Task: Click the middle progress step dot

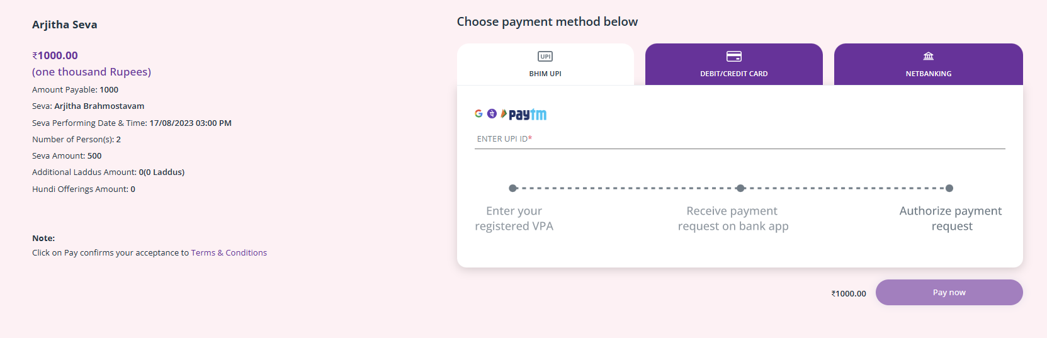Action: (x=740, y=188)
